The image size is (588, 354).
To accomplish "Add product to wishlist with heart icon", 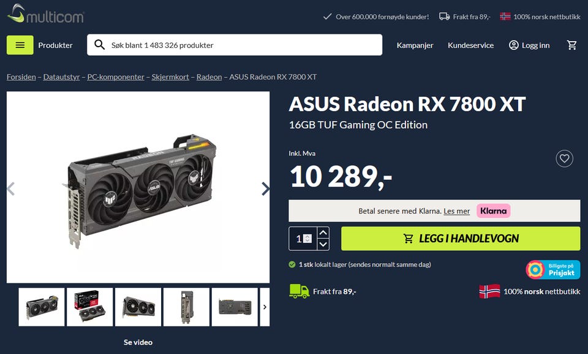I will point(564,158).
